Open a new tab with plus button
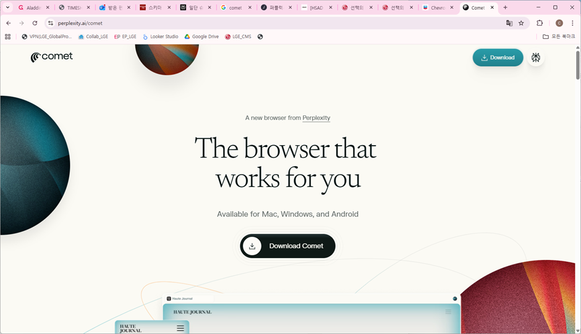The height and width of the screenshot is (334, 581). pyautogui.click(x=505, y=7)
